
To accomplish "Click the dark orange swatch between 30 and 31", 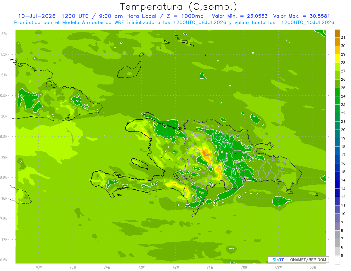I will click(x=337, y=42).
